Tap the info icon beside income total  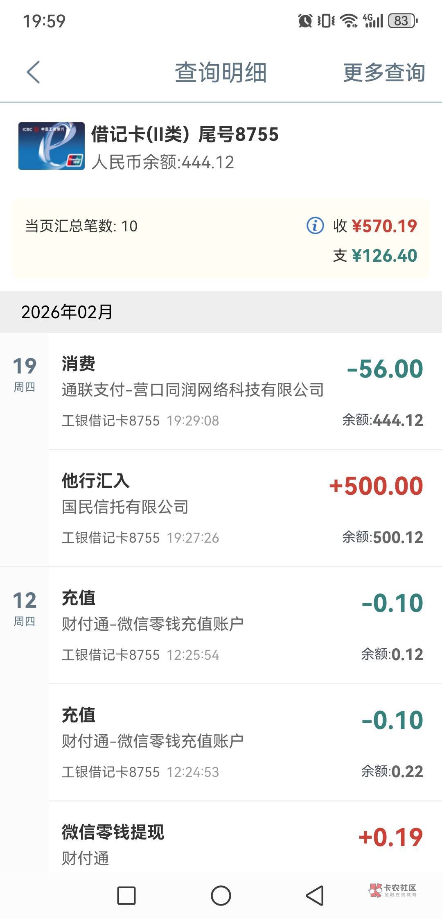click(315, 226)
